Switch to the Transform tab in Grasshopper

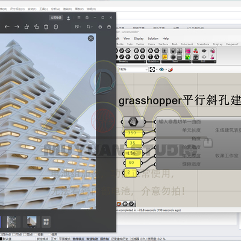pyautogui.click(x=203, y=44)
